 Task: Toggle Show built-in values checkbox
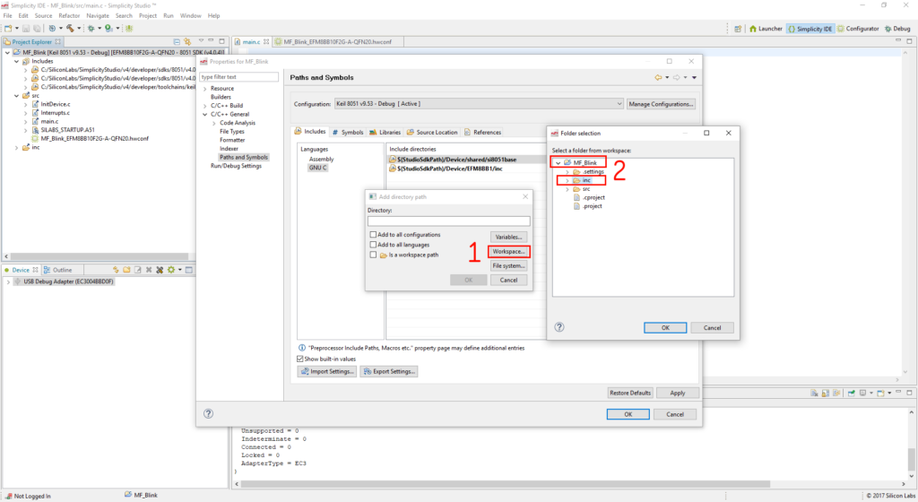point(300,359)
